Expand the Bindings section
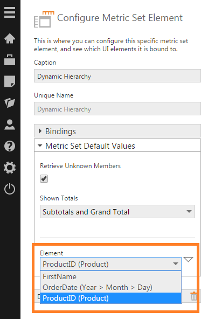 pos(117,131)
